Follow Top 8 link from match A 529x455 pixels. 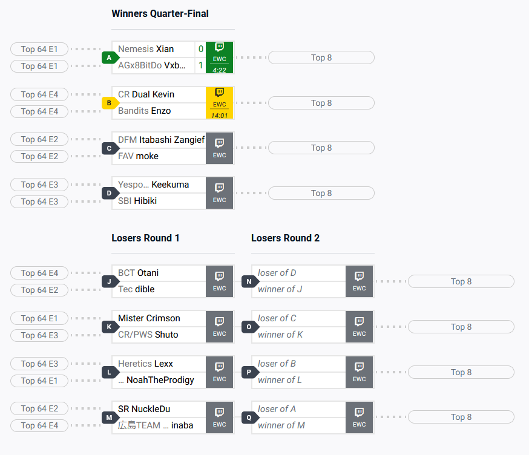tap(321, 57)
